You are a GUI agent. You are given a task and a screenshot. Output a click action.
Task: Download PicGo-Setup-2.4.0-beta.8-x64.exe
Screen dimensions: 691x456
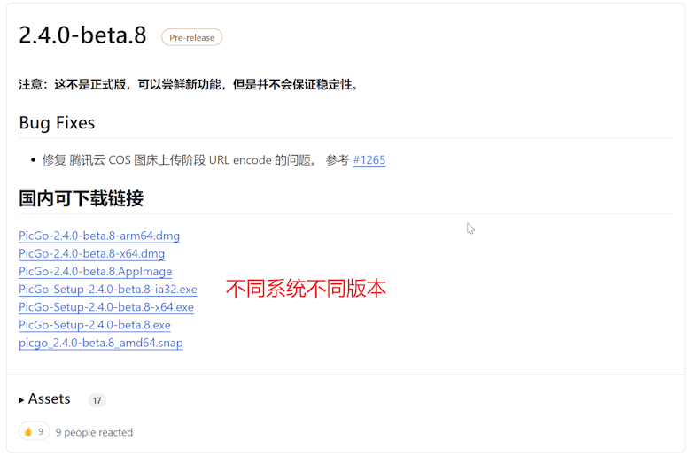point(105,307)
